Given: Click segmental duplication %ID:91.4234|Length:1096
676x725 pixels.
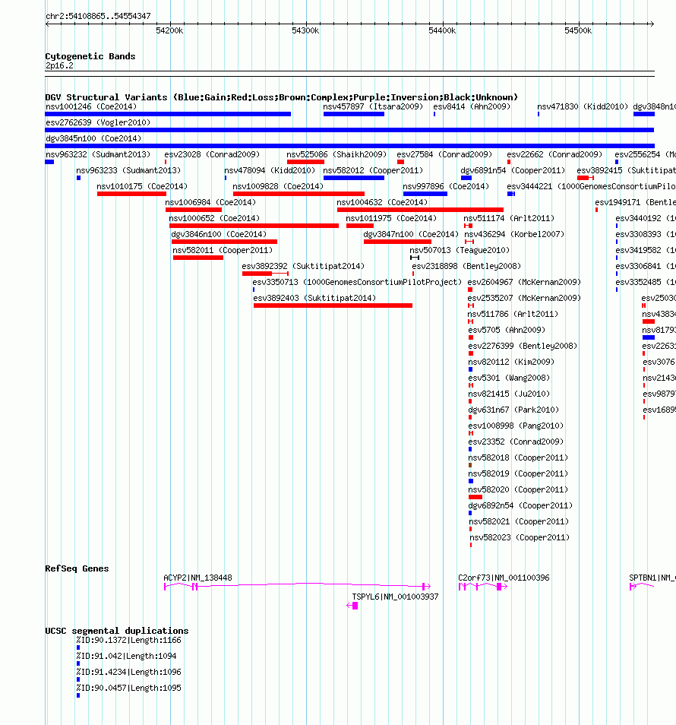Looking at the screenshot, I should 129,672.
